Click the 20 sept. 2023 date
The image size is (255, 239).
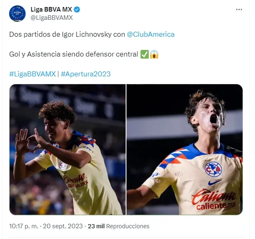[x=63, y=226]
